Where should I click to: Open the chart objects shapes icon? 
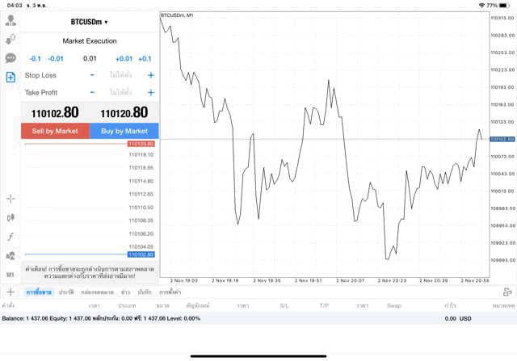coord(11,255)
